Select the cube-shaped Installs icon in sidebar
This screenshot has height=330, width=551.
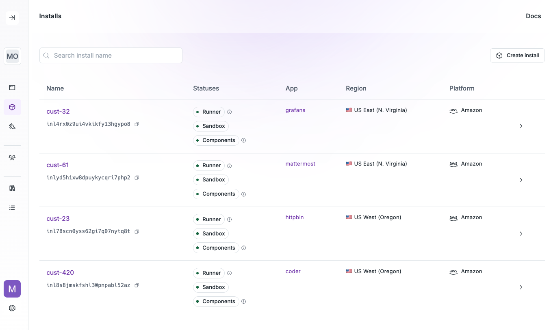pyautogui.click(x=12, y=107)
